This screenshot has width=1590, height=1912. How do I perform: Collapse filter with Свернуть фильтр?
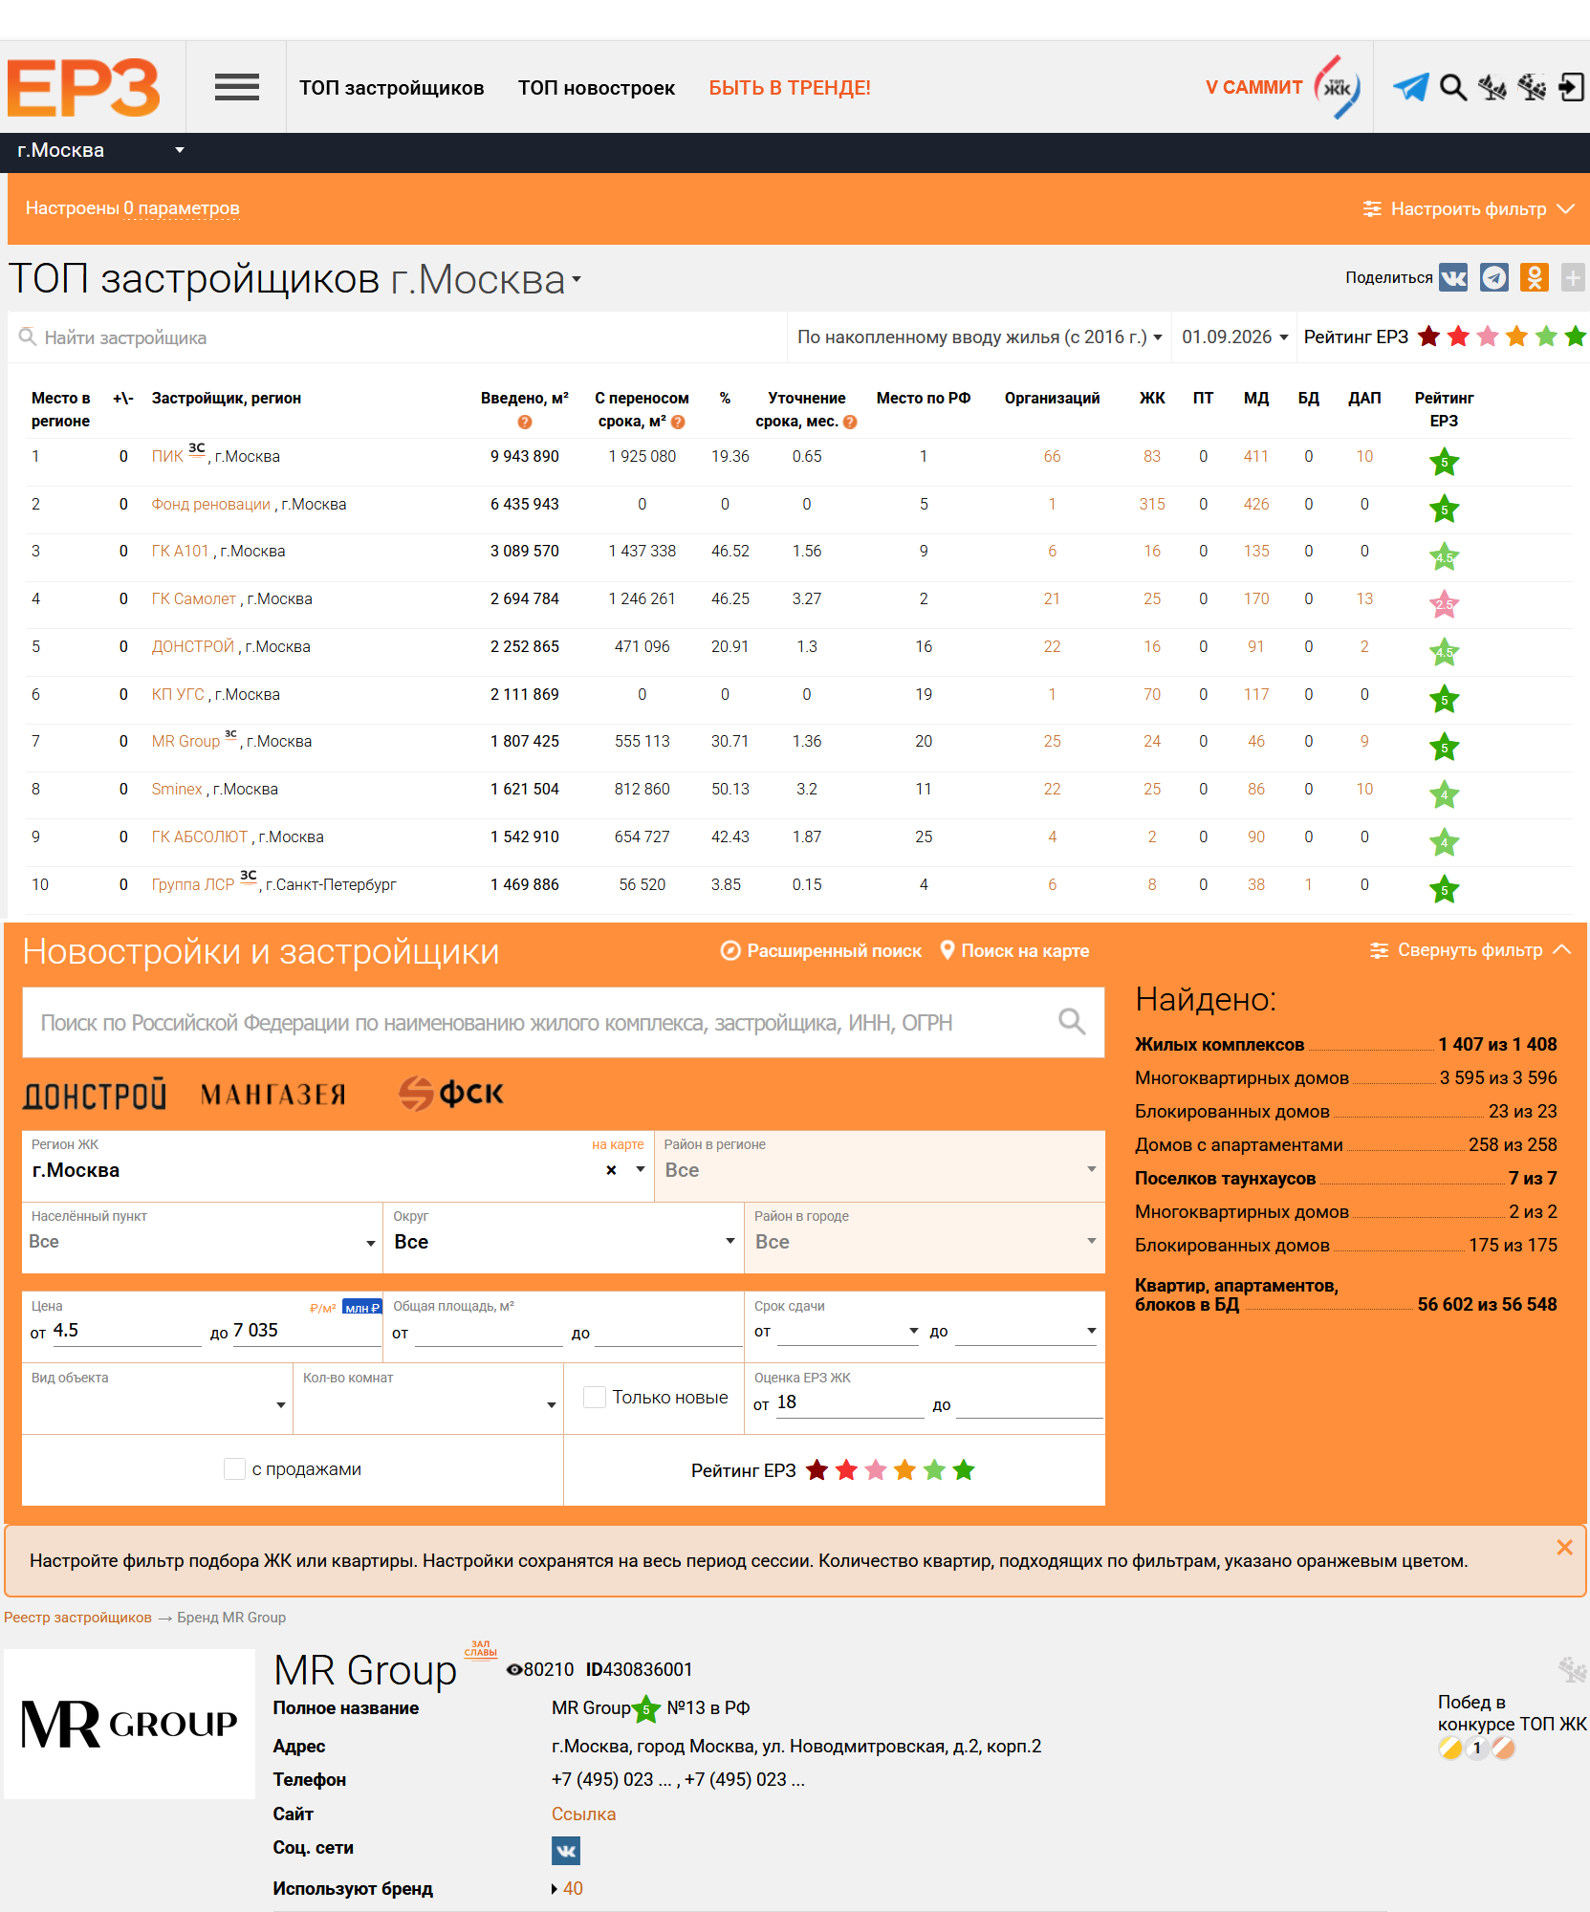[x=1470, y=950]
